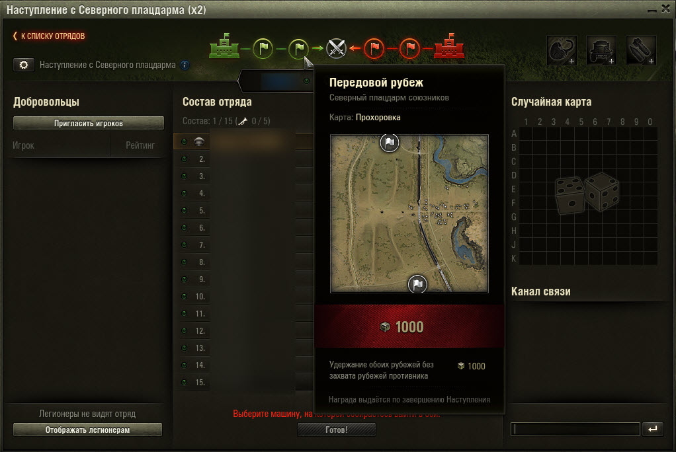Viewport: 676px width, 452px height.
Task: Click Отображать легионерам button
Action: click(87, 430)
